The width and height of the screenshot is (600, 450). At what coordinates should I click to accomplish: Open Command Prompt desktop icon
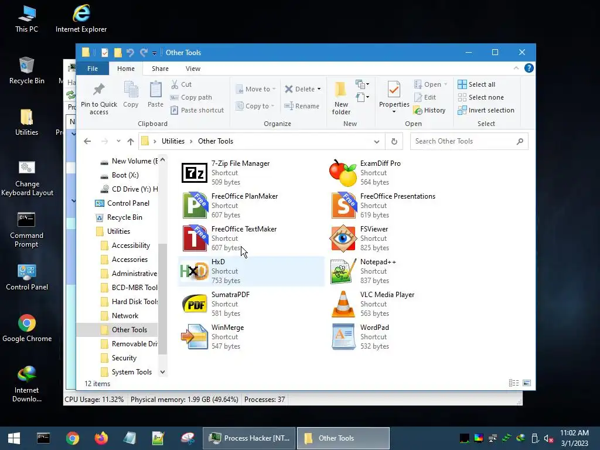tap(26, 230)
